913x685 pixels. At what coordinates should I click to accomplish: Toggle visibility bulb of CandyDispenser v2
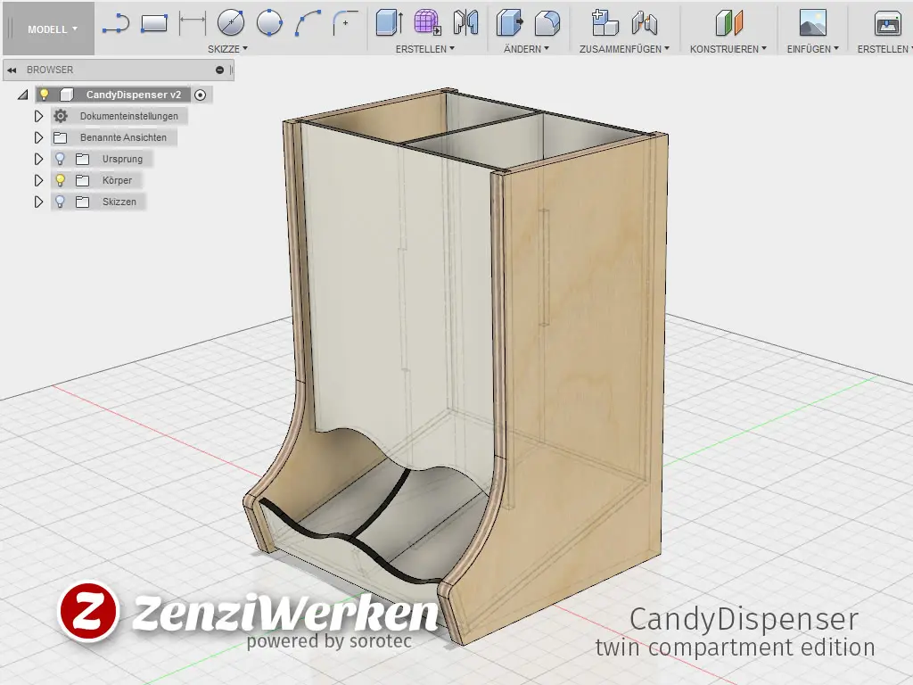[45, 95]
